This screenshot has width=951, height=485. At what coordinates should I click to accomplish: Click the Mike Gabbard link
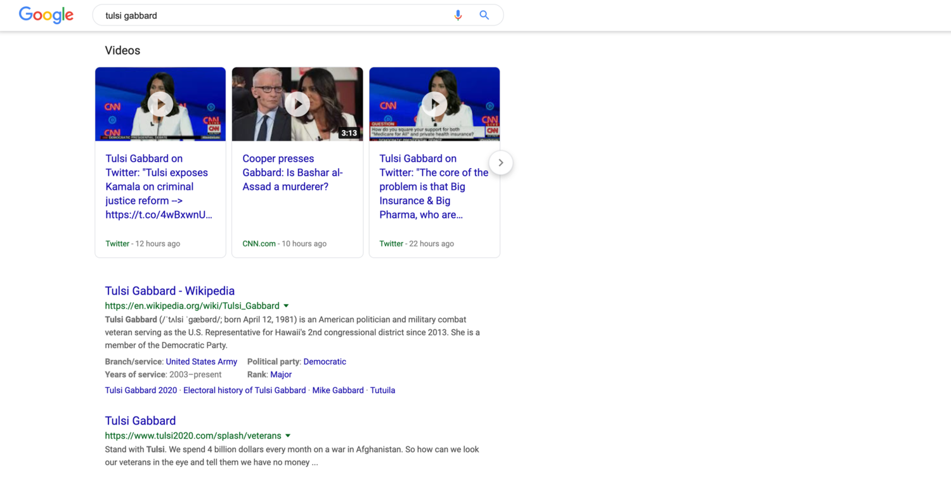tap(338, 390)
